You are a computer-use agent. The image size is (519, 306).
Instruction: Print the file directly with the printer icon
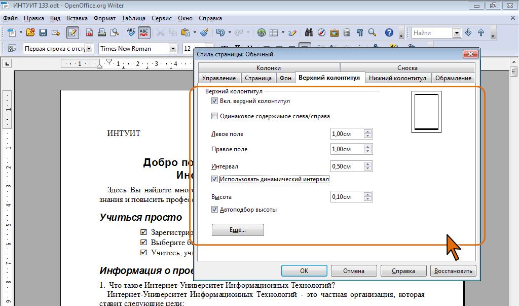tap(102, 32)
